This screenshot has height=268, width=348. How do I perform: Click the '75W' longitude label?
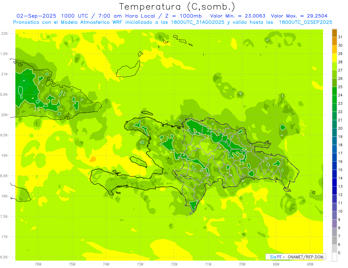point(72,264)
